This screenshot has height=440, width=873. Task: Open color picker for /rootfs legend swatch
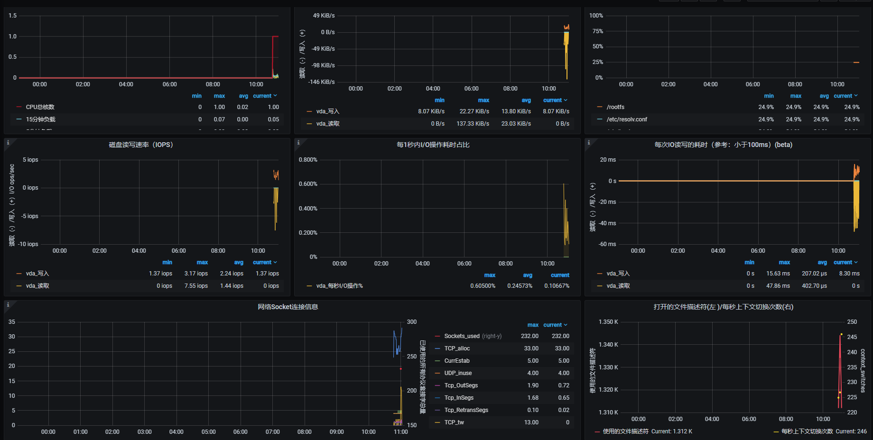click(x=600, y=107)
